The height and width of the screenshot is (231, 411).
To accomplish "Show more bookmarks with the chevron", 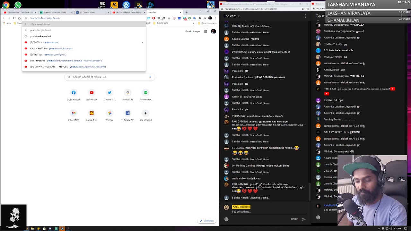I will 194,23.
